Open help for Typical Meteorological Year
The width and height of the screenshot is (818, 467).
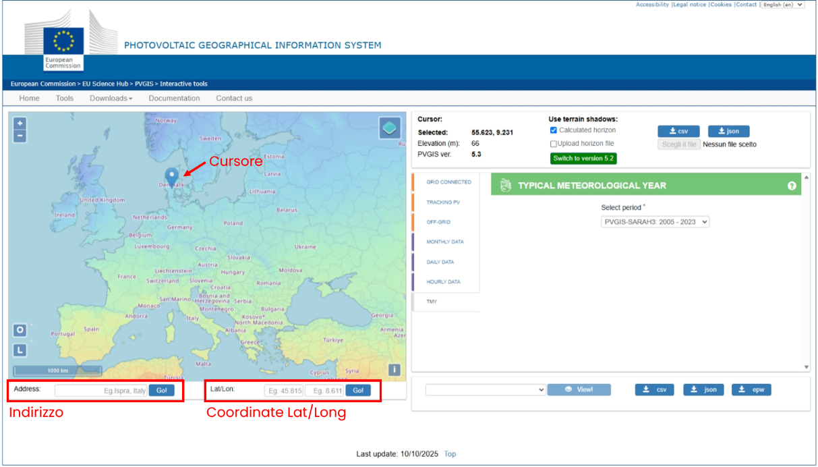click(x=792, y=186)
